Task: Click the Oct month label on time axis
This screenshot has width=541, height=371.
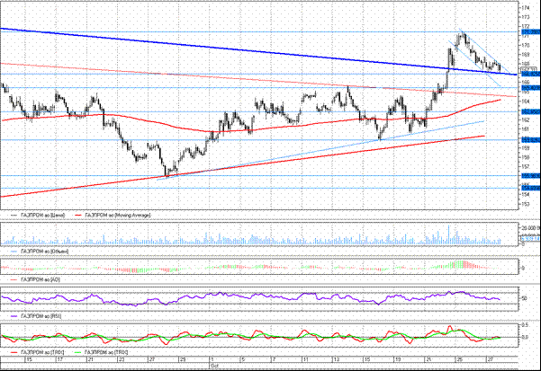Action: 214,365
